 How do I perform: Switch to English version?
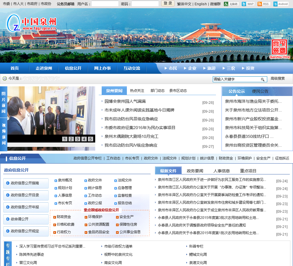[201, 4]
